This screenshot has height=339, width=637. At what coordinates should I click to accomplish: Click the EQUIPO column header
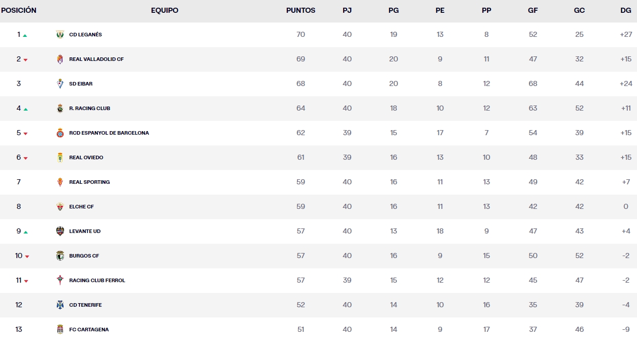[x=164, y=10]
